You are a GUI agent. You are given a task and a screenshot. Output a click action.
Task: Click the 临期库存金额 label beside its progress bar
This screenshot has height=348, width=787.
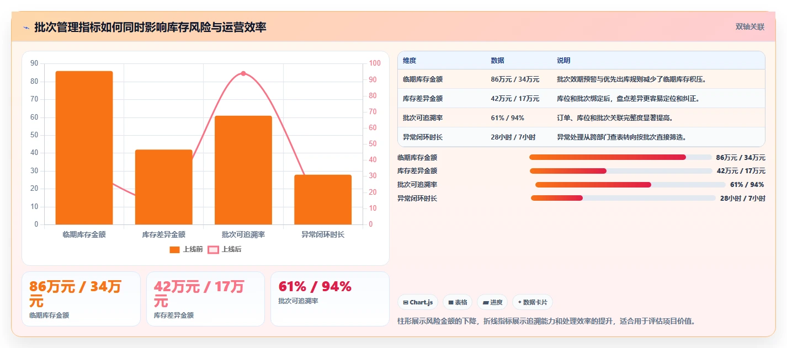coord(417,158)
